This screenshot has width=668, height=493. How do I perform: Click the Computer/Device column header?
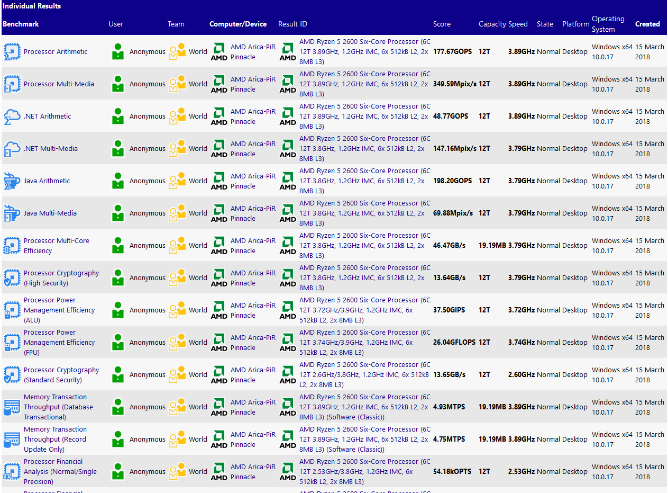238,24
